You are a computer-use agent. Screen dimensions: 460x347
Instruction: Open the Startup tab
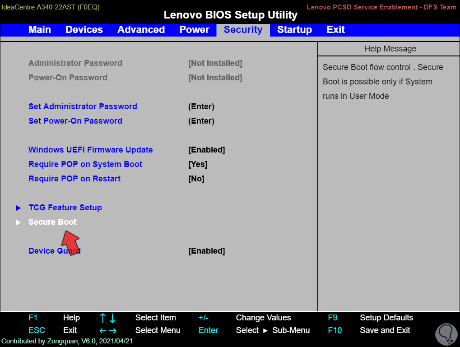(294, 30)
